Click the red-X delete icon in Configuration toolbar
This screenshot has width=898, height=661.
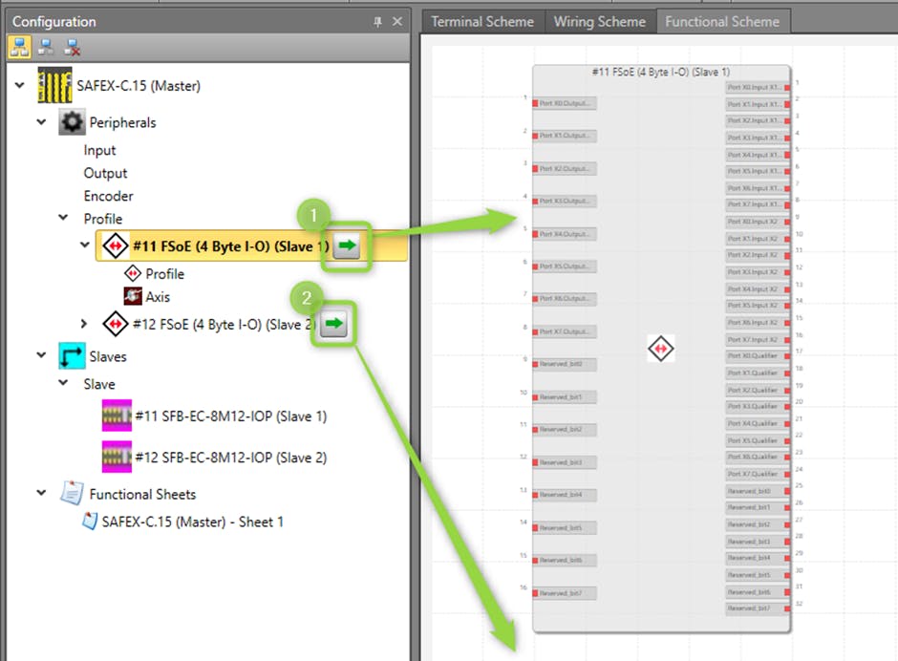[71, 47]
